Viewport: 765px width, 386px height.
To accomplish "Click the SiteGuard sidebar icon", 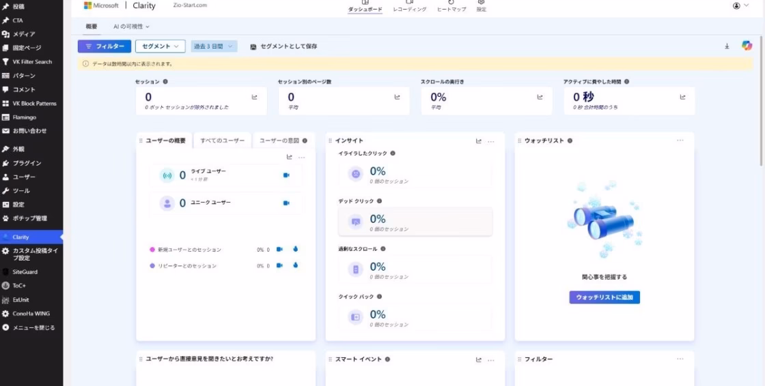I will point(6,271).
